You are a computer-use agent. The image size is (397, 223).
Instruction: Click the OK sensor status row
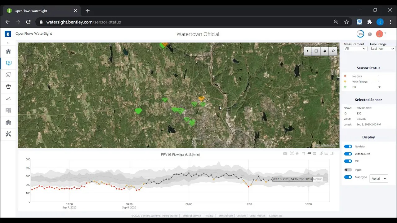[x=368, y=87]
